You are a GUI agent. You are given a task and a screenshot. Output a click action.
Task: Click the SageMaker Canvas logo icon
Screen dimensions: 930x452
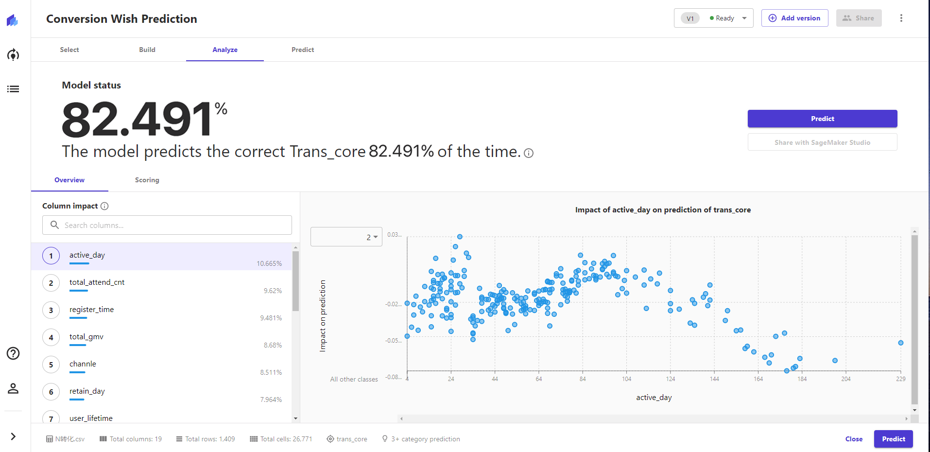[13, 20]
